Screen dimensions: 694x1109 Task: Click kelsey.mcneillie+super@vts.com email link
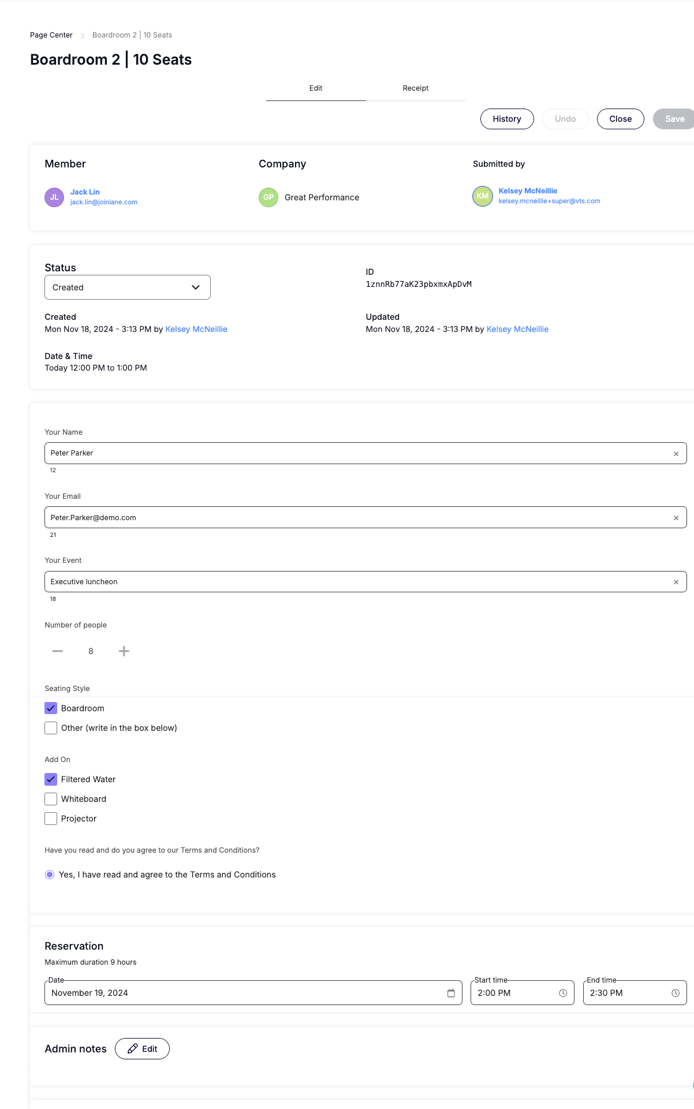[549, 201]
